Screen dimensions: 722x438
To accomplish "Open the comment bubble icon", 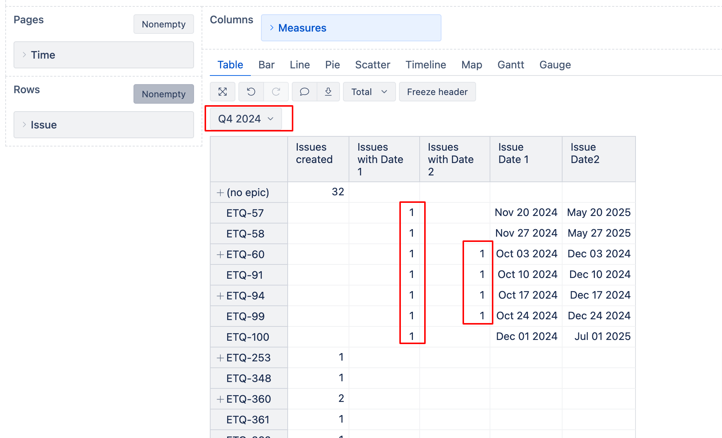I will (x=304, y=92).
